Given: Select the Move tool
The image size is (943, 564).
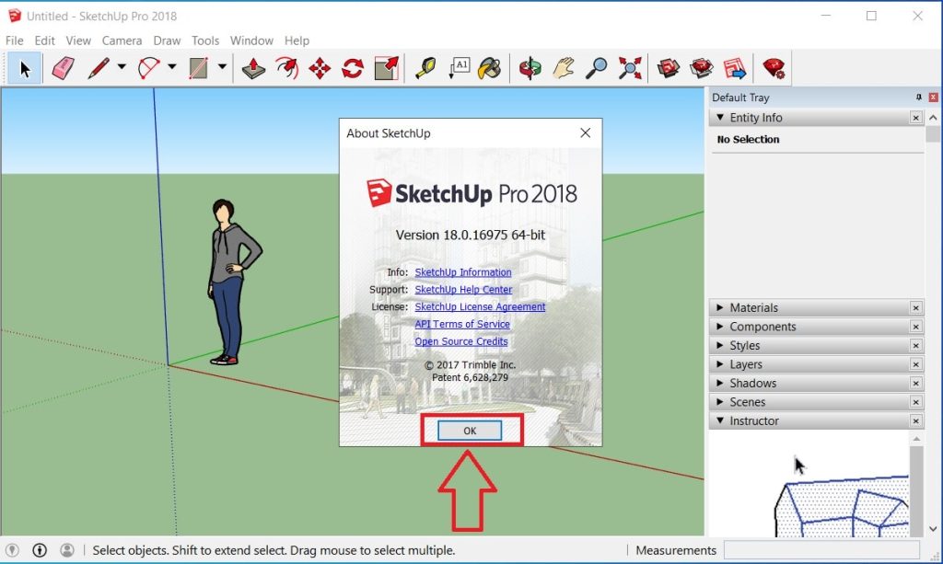Looking at the screenshot, I should click(x=320, y=68).
